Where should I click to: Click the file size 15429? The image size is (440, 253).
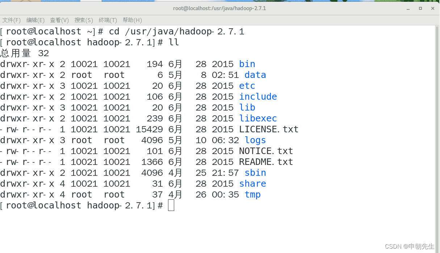pyautogui.click(x=149, y=129)
